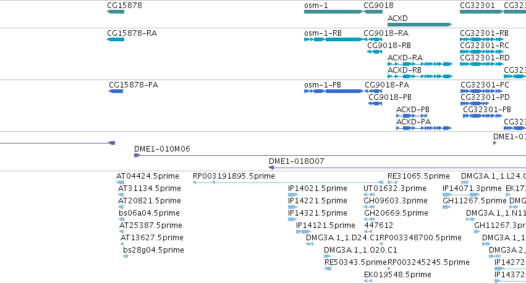Image resolution: width=526 pixels, height=284 pixels.
Task: Select the osm-1-PB protein glyph
Action: coord(333,91)
